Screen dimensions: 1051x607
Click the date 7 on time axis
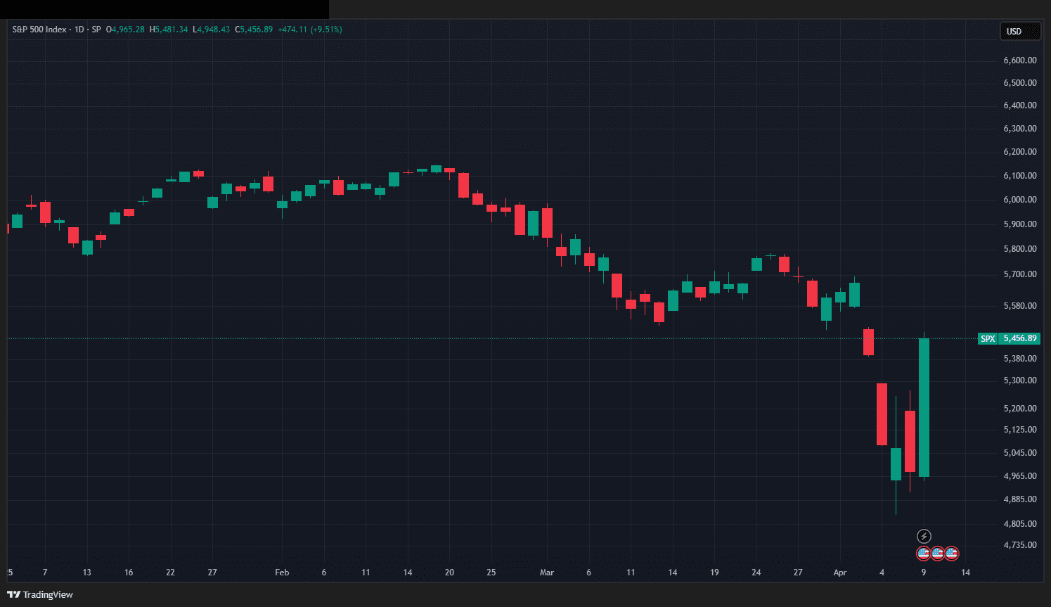click(x=45, y=573)
